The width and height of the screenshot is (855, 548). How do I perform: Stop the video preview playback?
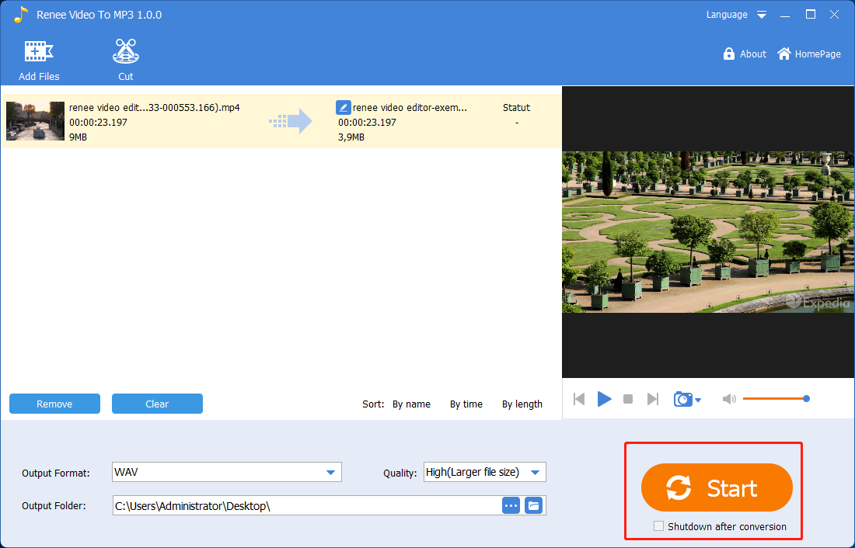628,399
